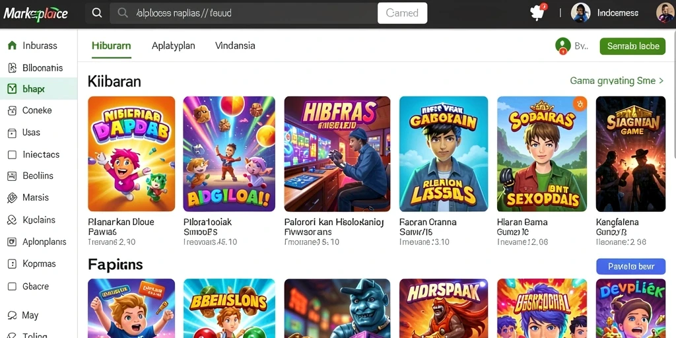Open the Nisicriab Dapdab game thumbnail
Screen dimensions: 676x338
click(131, 154)
